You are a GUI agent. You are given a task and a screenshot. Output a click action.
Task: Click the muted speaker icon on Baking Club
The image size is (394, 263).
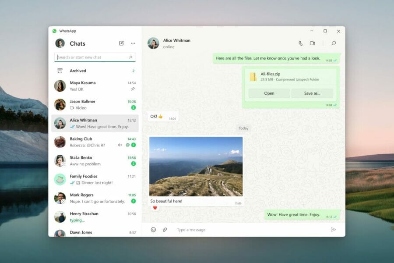click(120, 145)
